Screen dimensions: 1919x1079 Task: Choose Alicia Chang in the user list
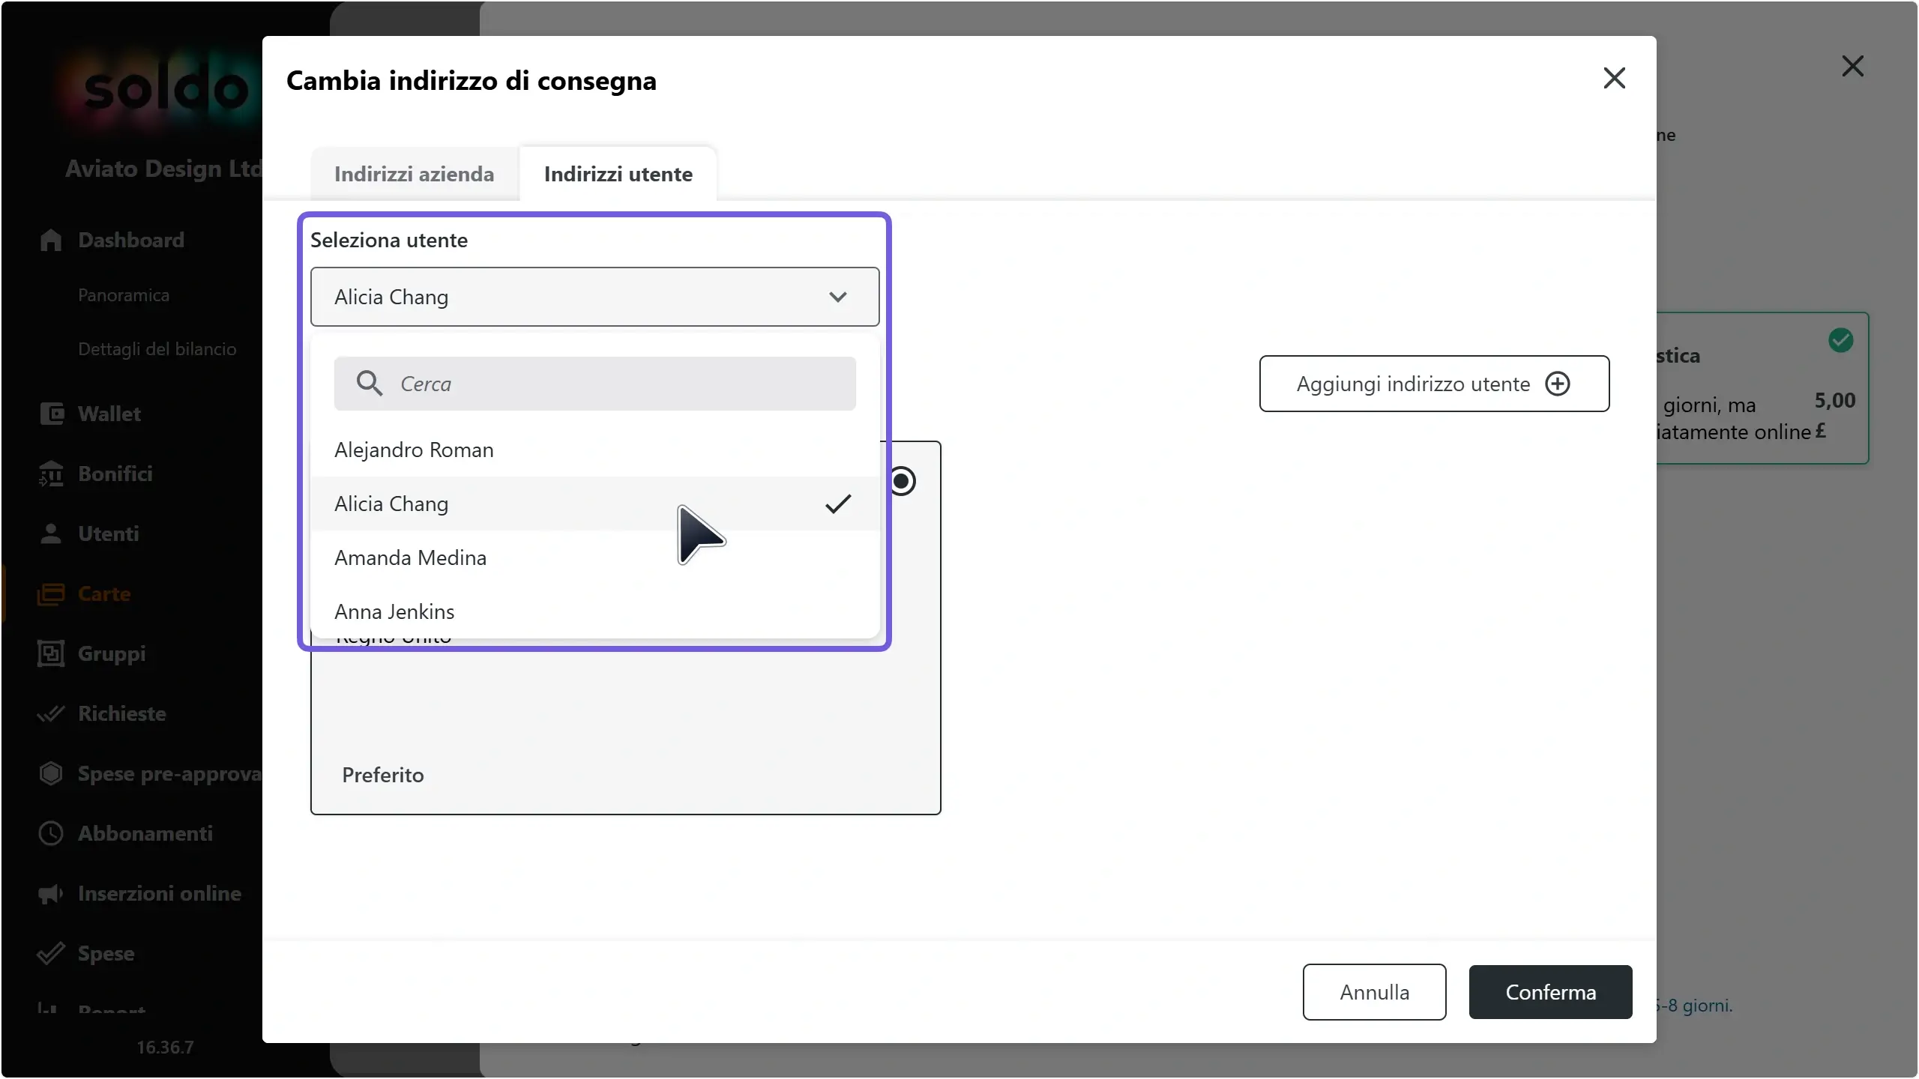[594, 504]
